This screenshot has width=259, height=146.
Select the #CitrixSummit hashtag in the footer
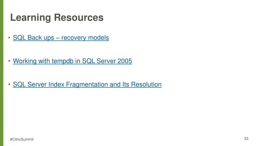tap(22, 139)
